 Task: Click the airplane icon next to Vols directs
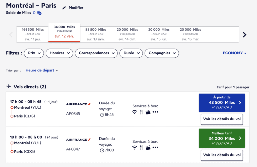(9, 86)
